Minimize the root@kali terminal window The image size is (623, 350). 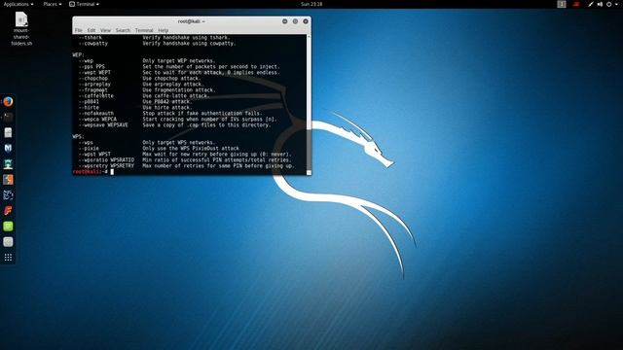tap(285, 21)
